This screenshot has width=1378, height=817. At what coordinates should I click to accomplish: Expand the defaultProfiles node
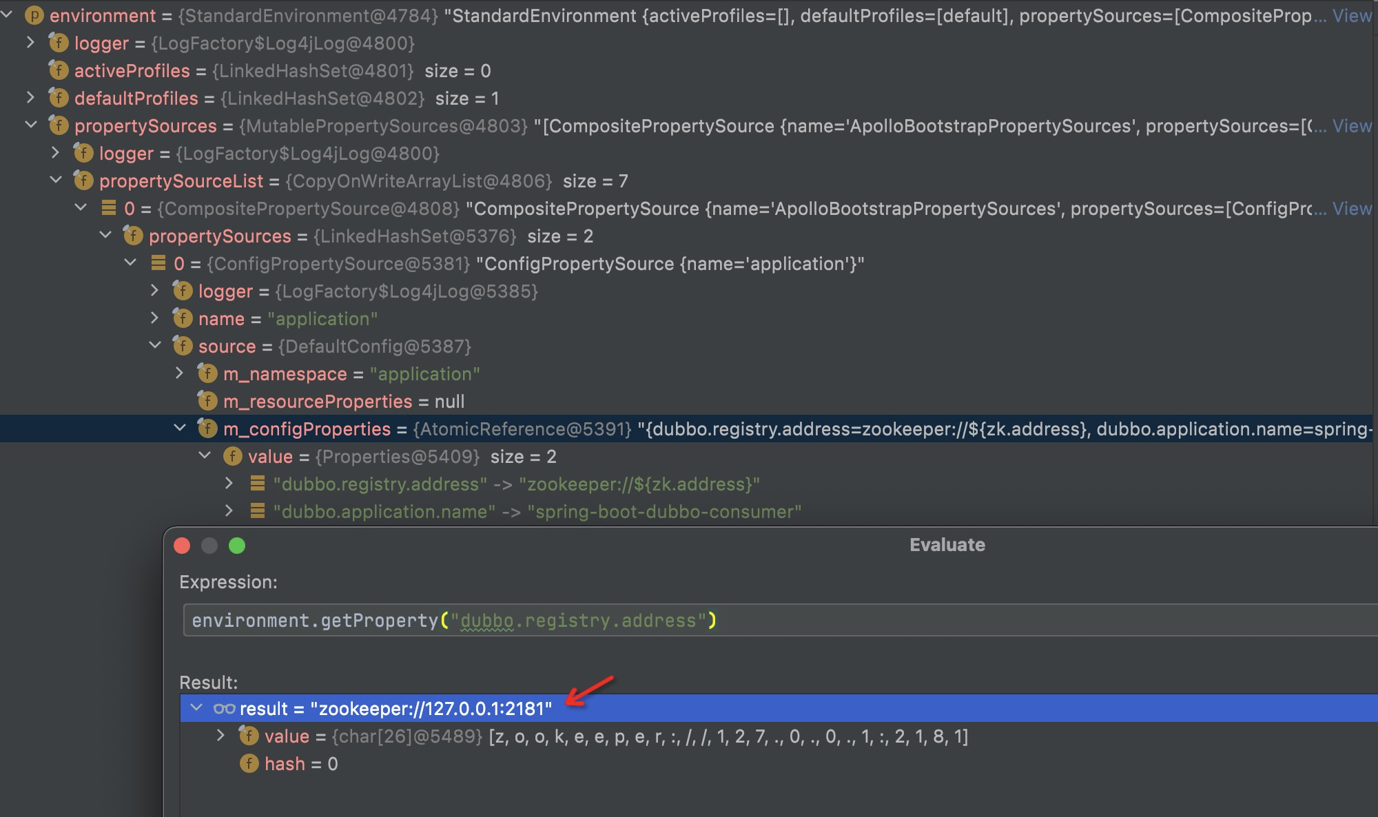(32, 98)
